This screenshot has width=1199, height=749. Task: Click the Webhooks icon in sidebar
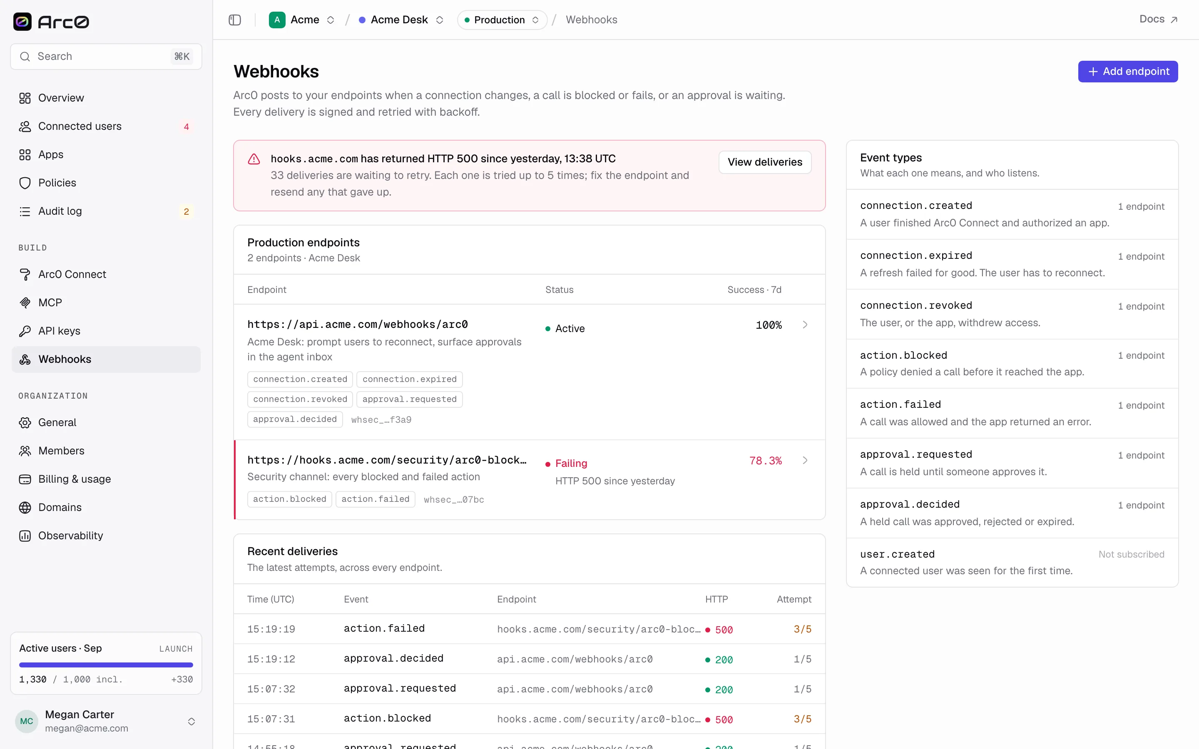pyautogui.click(x=25, y=359)
